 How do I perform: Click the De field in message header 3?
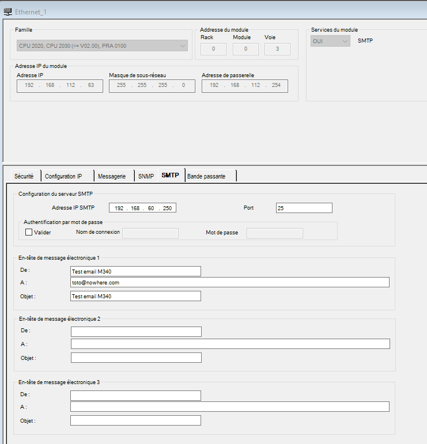click(x=135, y=395)
